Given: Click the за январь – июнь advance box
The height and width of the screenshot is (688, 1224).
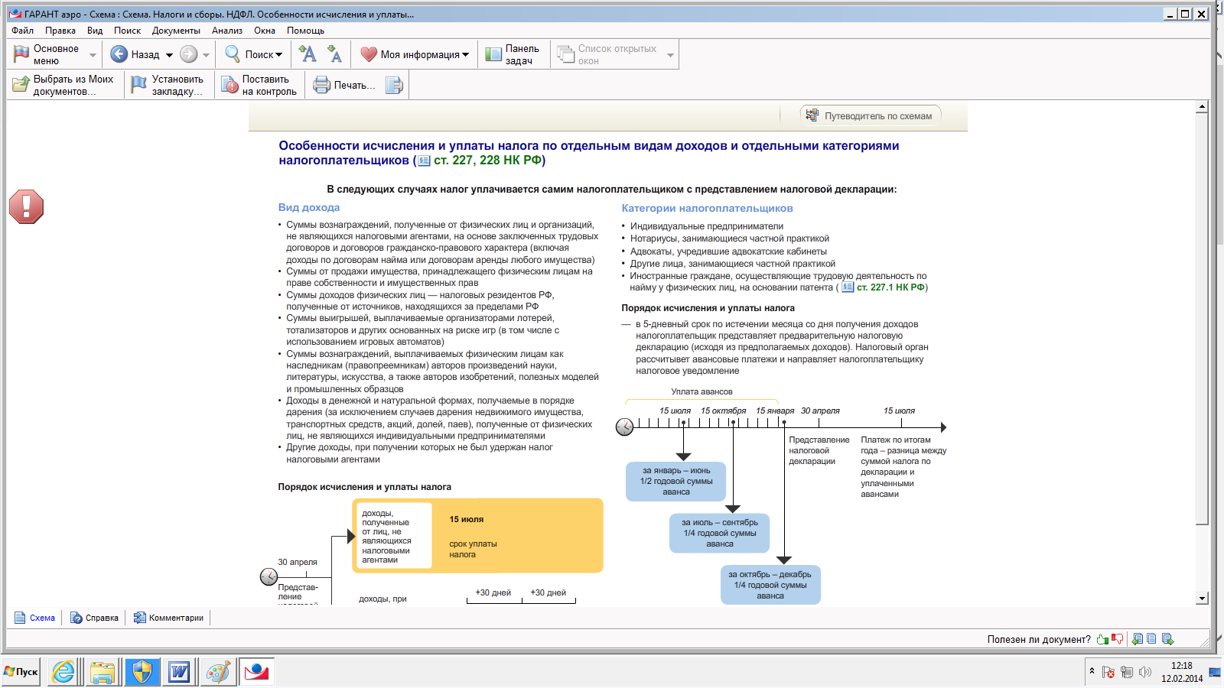Looking at the screenshot, I should [676, 482].
